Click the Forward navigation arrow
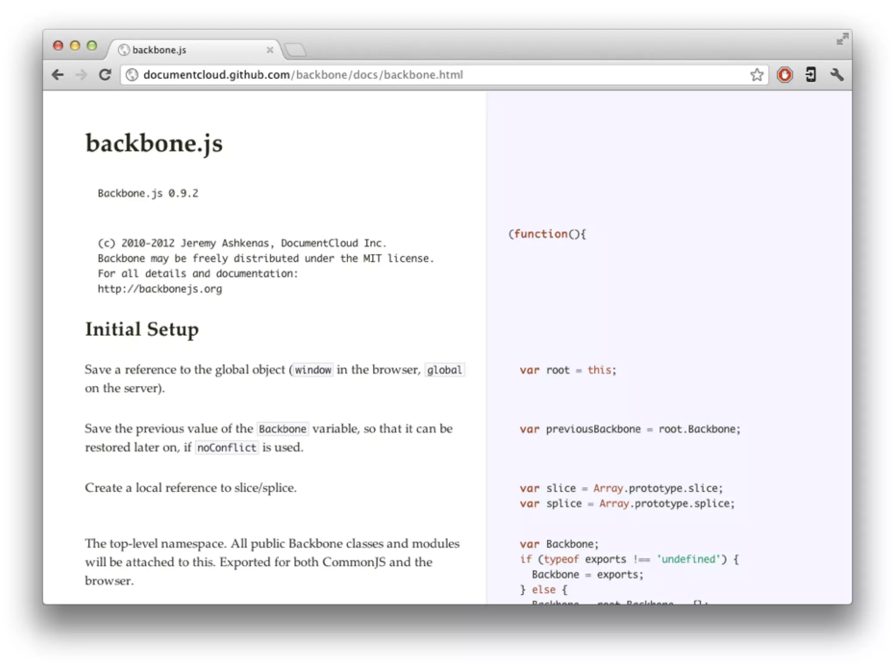 [81, 75]
